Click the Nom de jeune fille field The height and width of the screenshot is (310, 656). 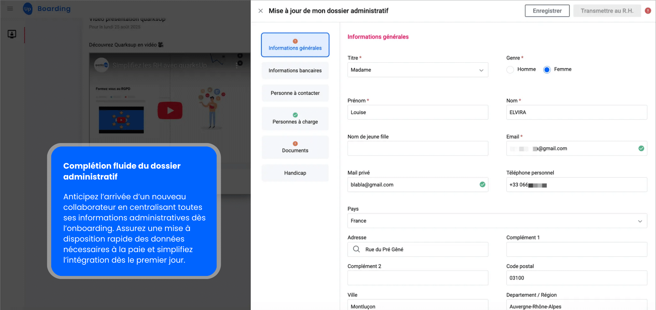click(x=418, y=149)
